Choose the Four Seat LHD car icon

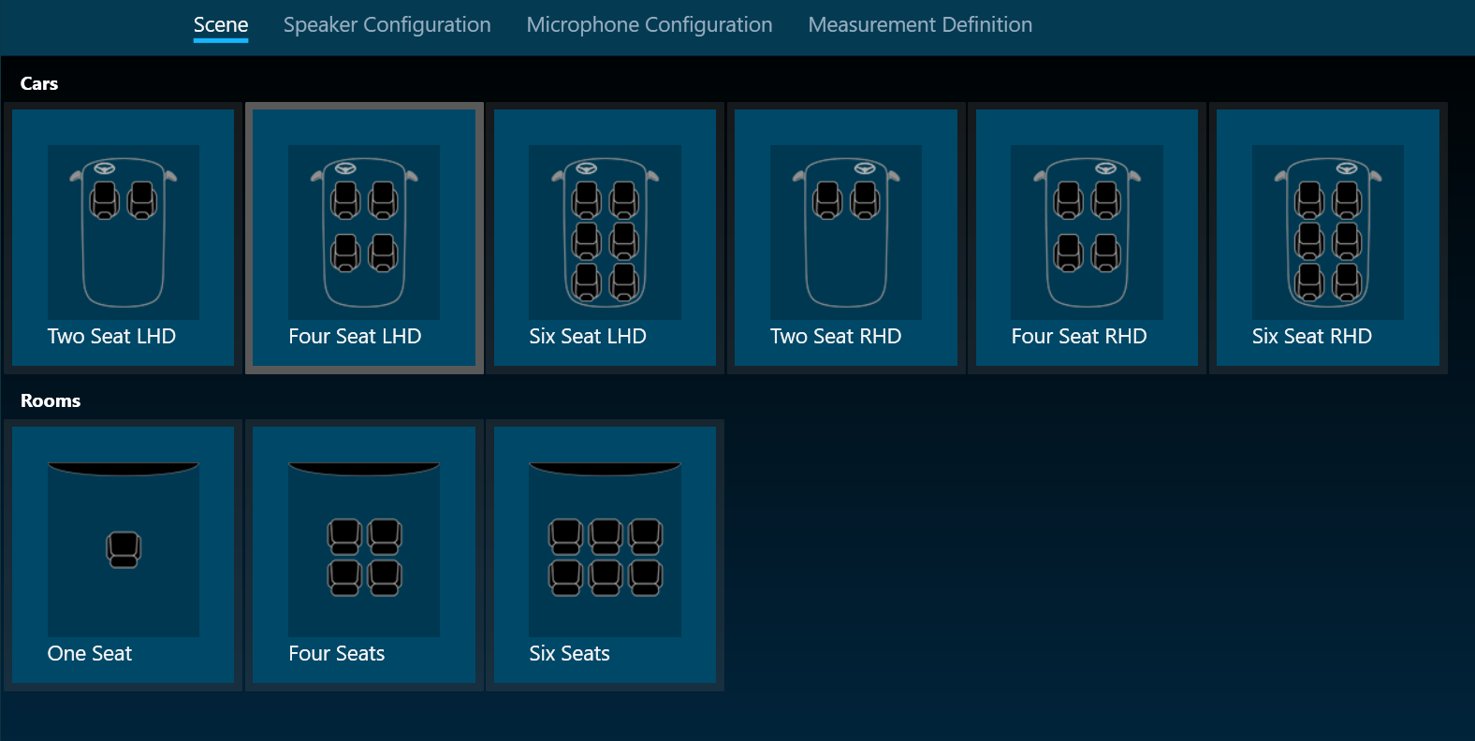coord(364,232)
